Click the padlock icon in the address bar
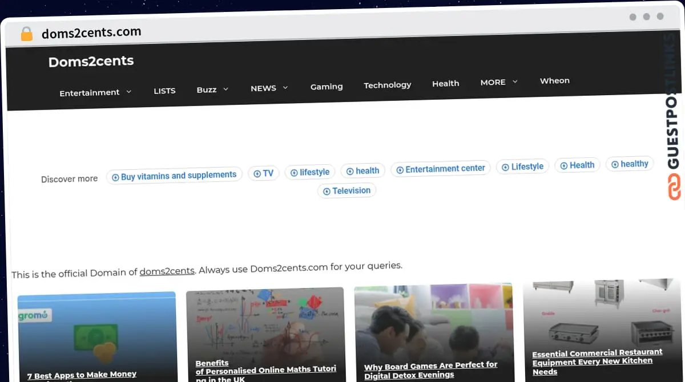 coord(26,33)
